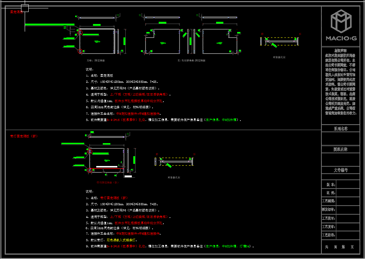
Task: Select the upper red circle marker on the first shelf drawing
Action: tap(80, 33)
